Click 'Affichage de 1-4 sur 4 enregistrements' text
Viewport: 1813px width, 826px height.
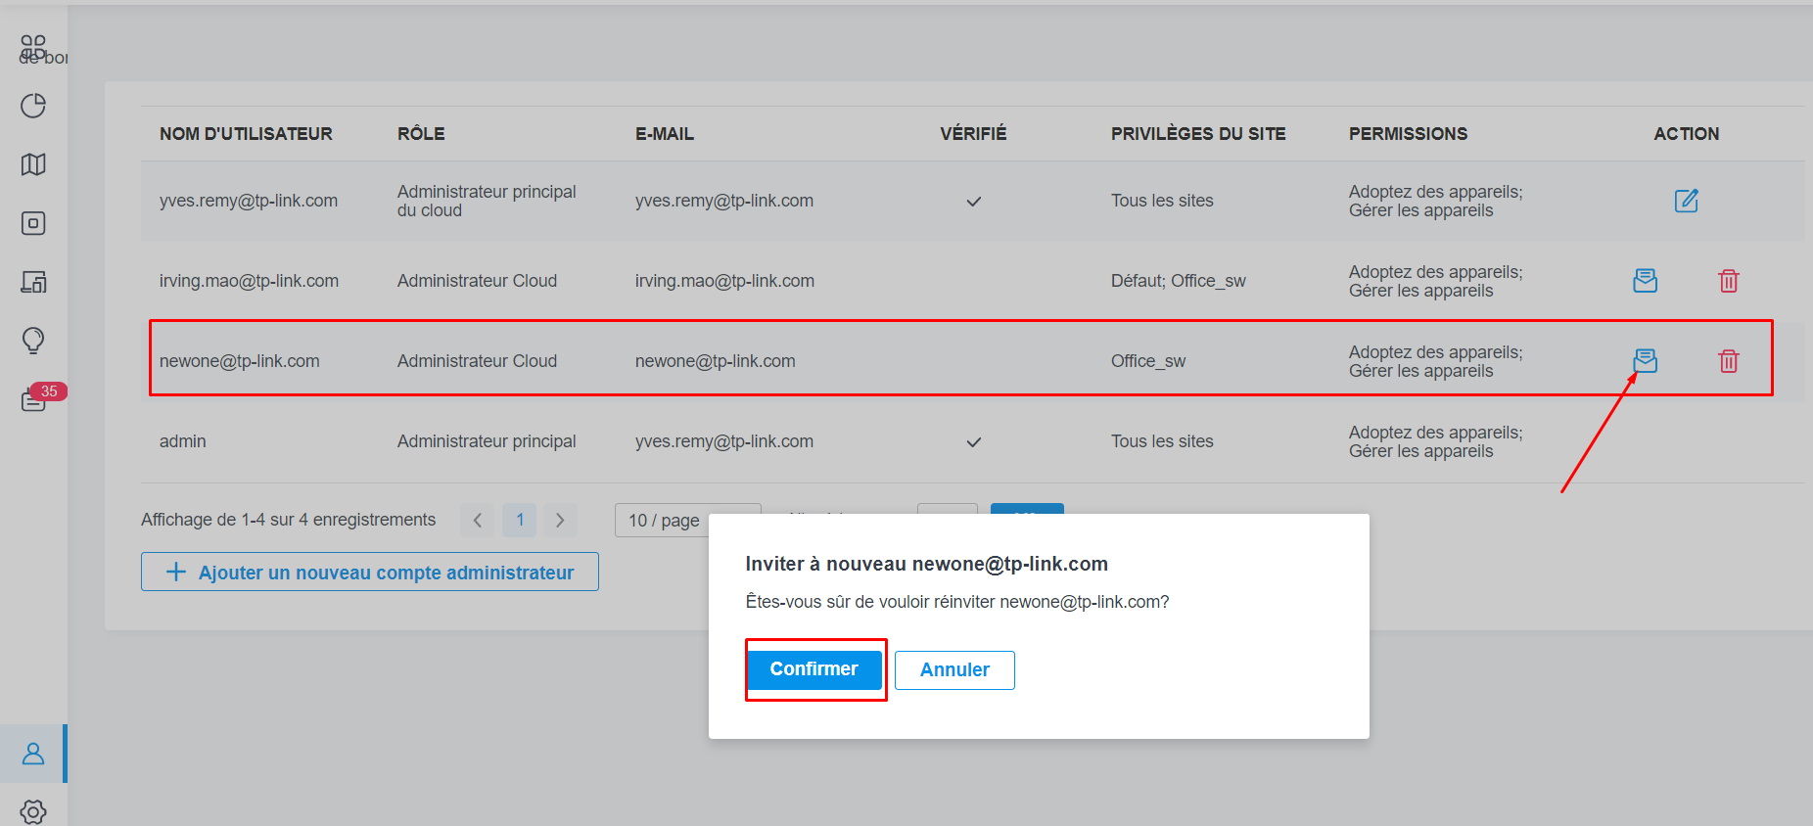coord(288,520)
